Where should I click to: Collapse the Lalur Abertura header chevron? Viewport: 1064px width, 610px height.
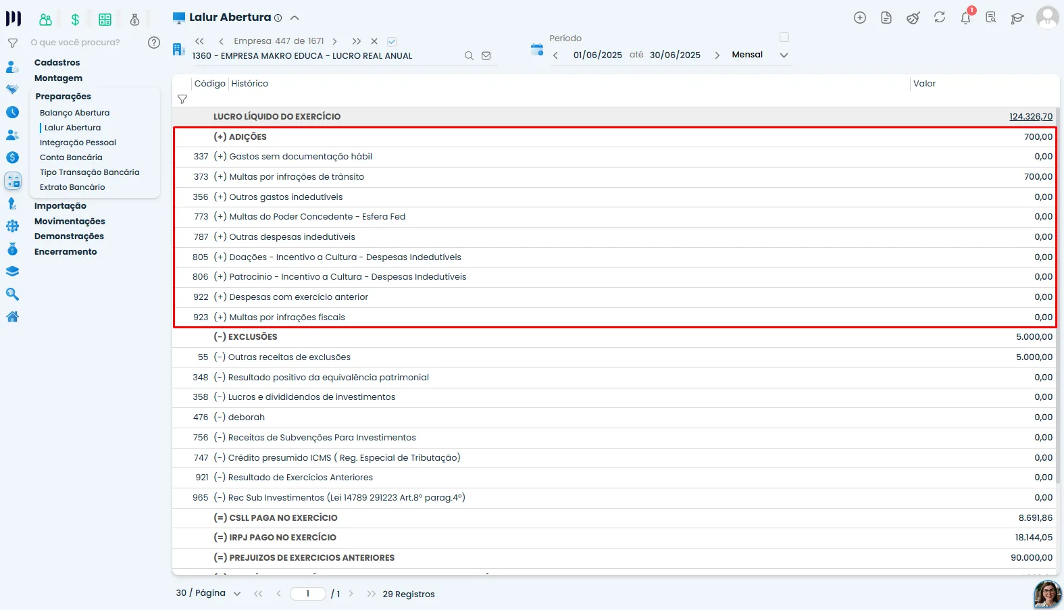[x=295, y=18]
